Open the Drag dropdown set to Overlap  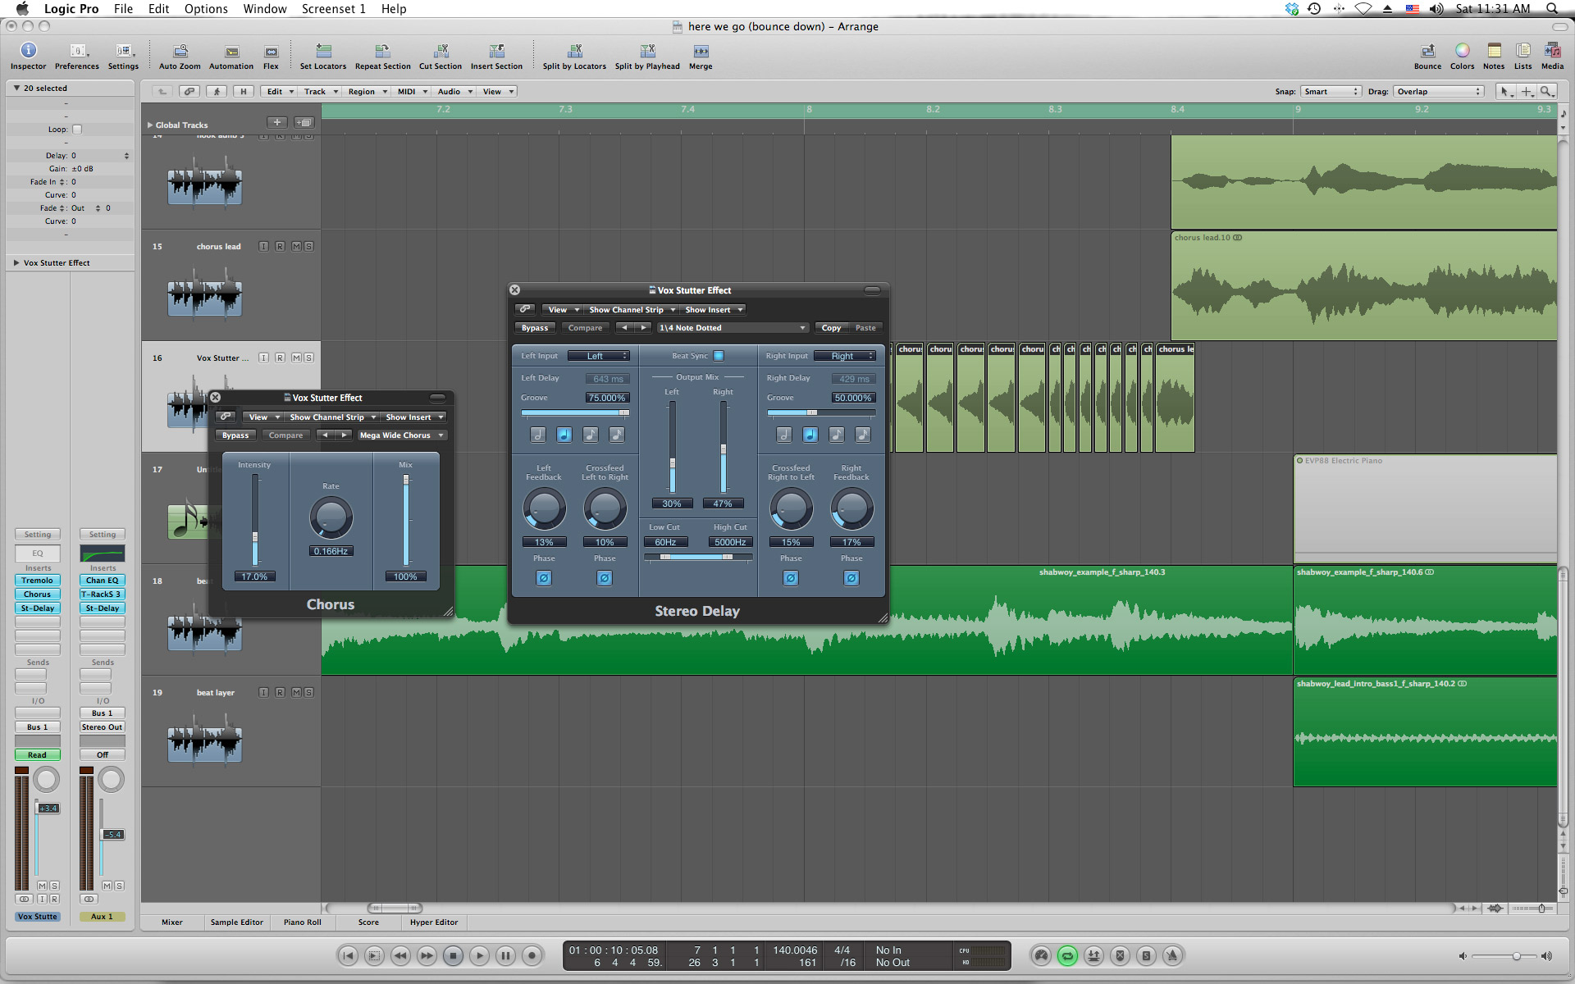click(1439, 91)
